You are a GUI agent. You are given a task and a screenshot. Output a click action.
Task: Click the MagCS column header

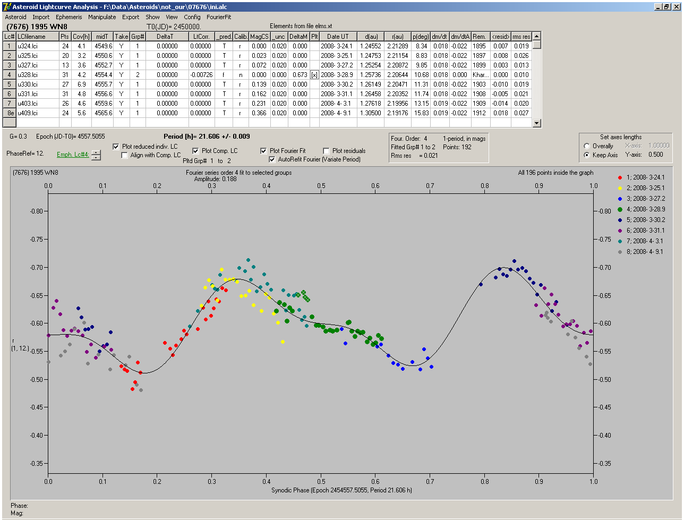[259, 37]
